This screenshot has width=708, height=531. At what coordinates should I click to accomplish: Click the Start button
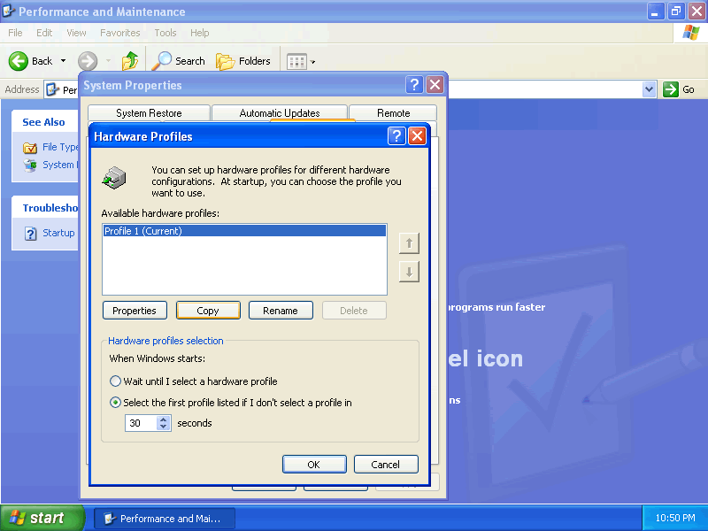click(x=42, y=518)
